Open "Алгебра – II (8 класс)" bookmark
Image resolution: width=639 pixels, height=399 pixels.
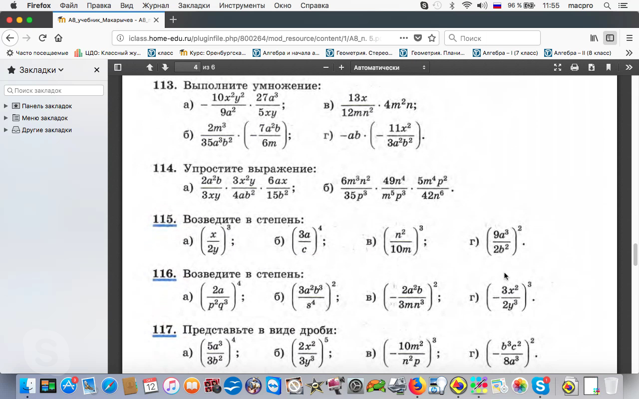[578, 53]
